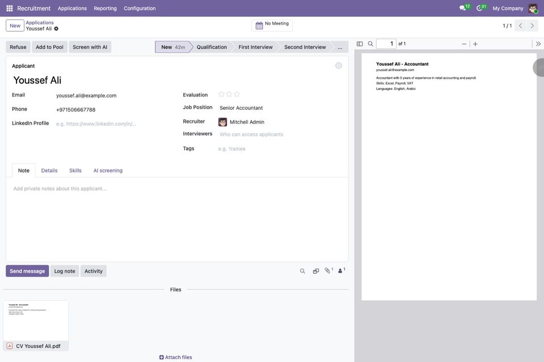Switch to the Skills tab
Viewport: 544px width, 362px height.
coord(75,171)
